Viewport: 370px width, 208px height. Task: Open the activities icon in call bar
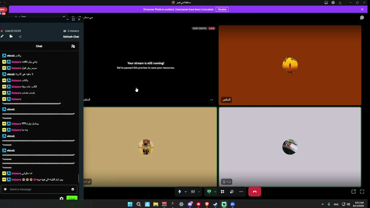click(x=223, y=192)
